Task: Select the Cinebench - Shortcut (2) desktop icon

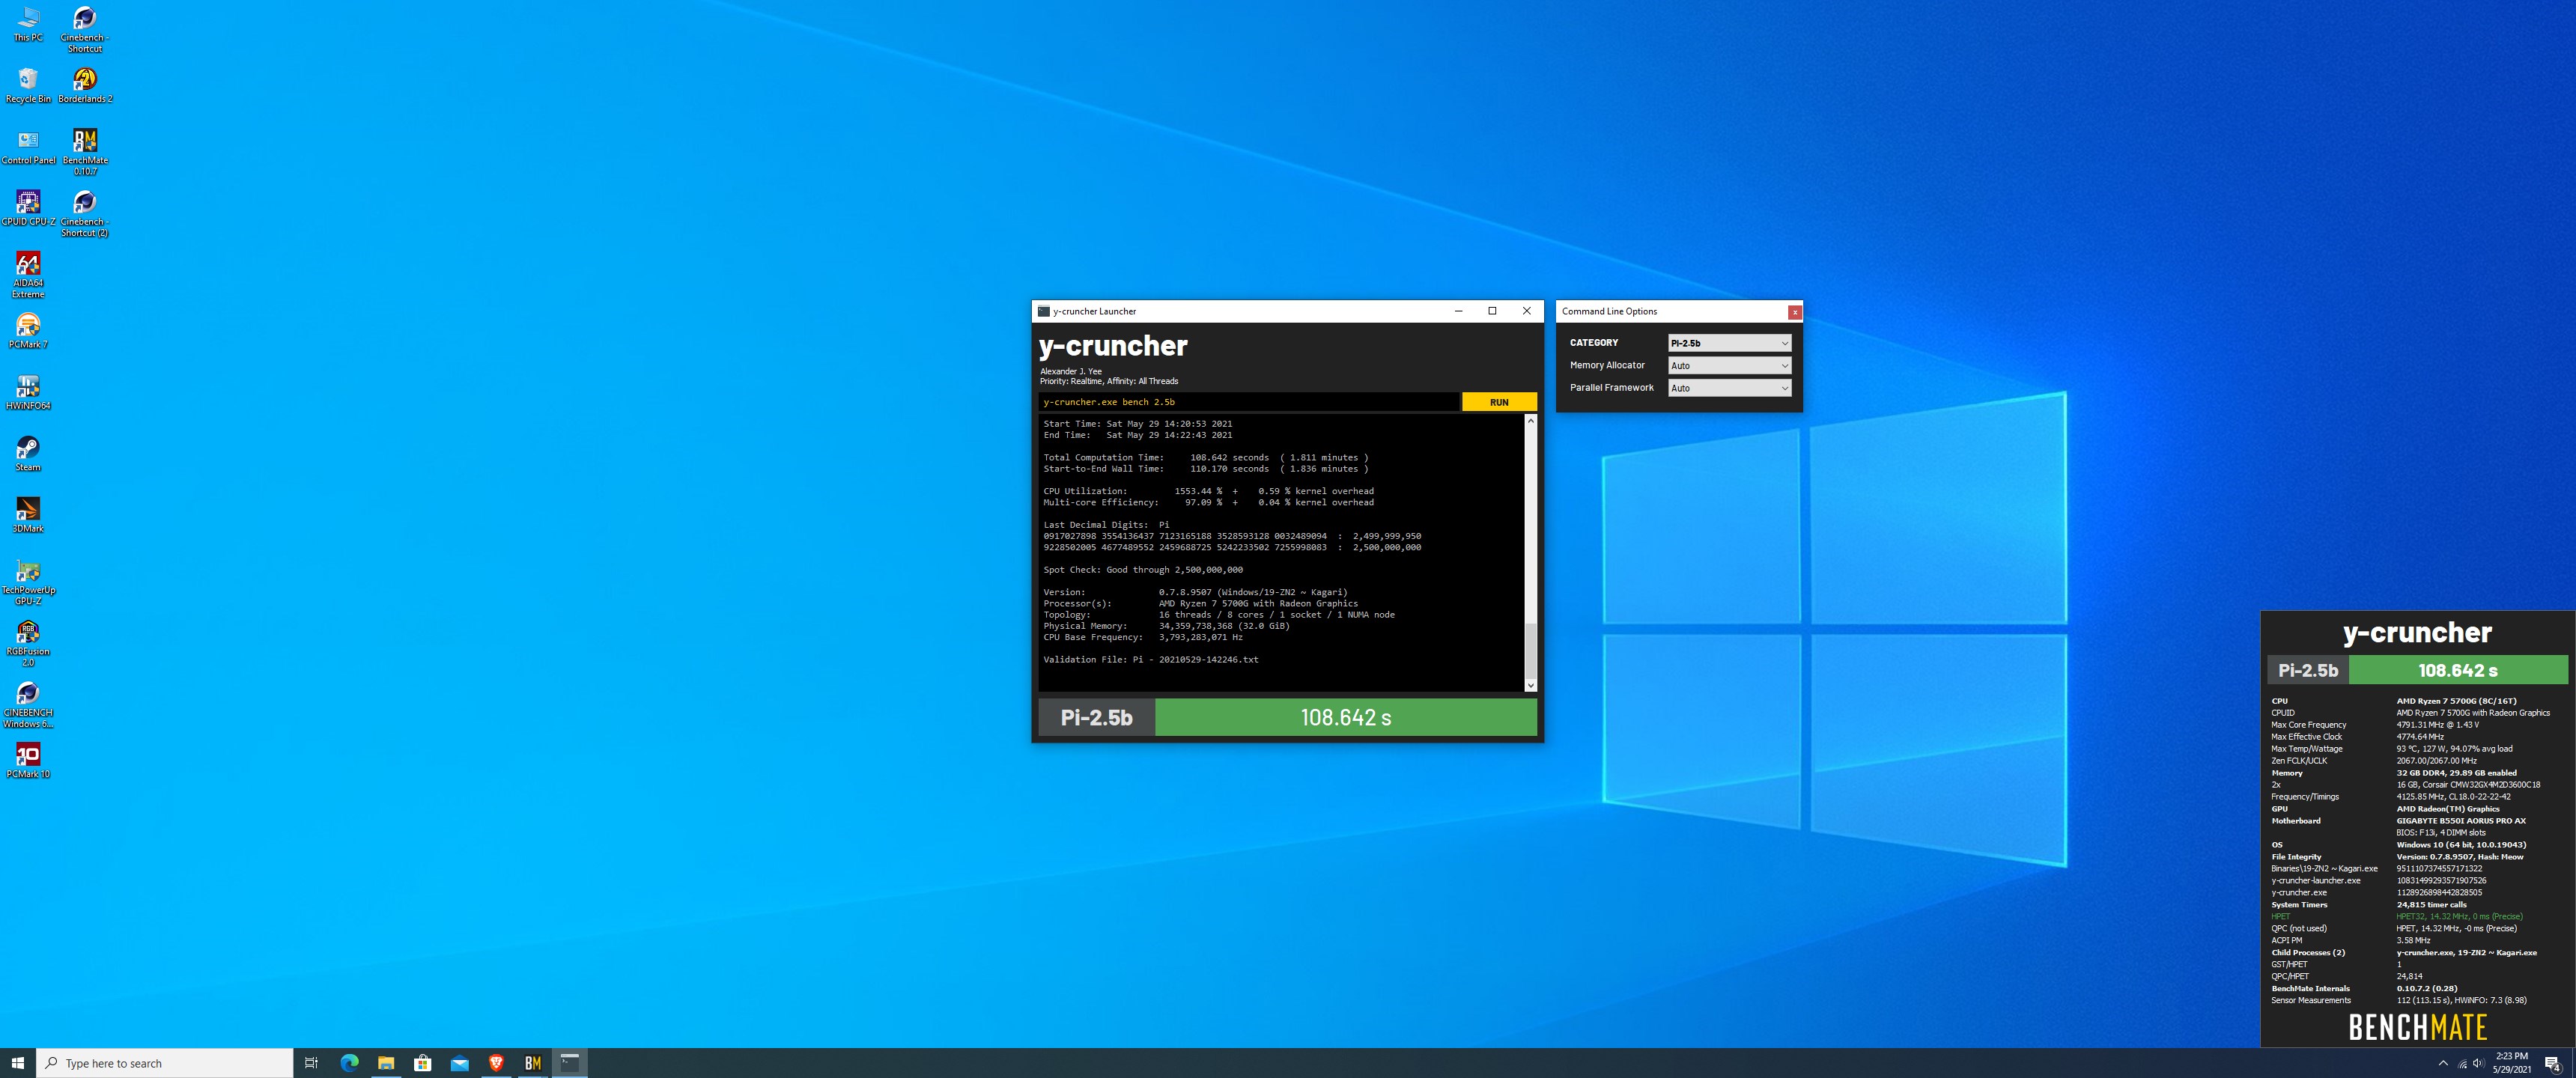Action: point(85,213)
